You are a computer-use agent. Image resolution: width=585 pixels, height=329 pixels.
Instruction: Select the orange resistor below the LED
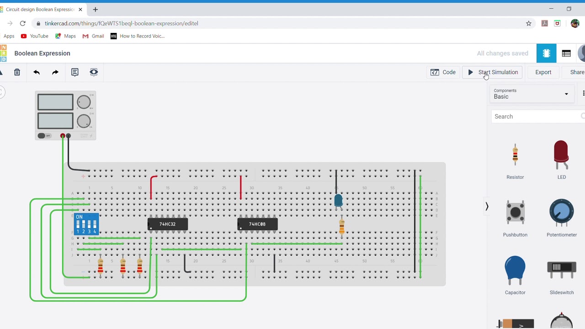(341, 226)
